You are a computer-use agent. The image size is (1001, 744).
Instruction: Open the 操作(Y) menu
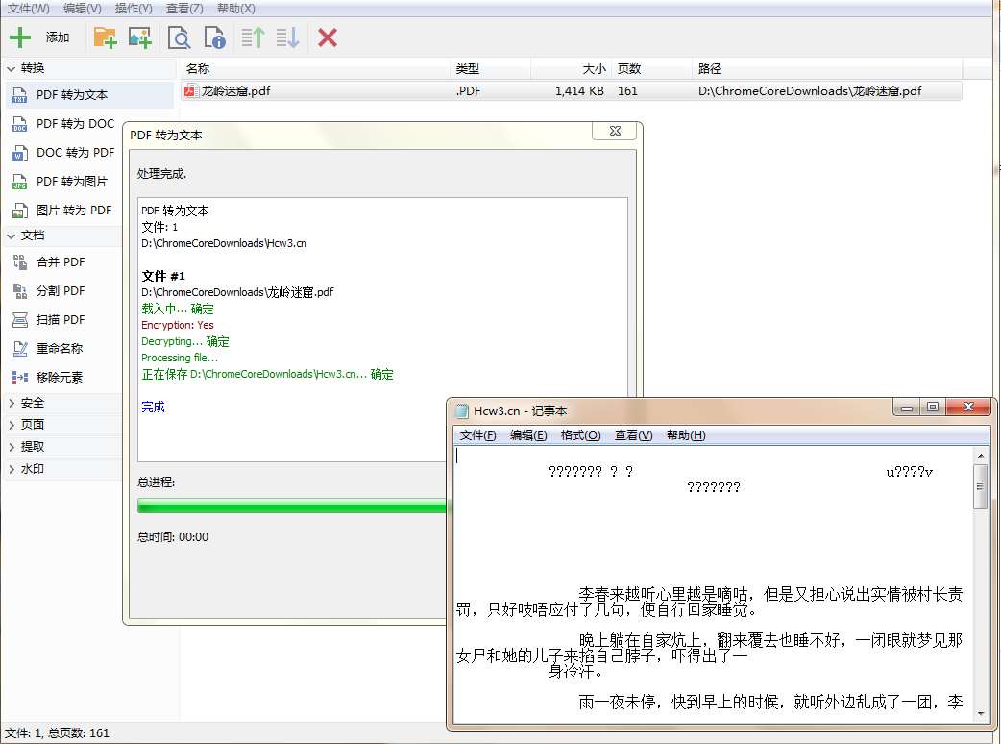[x=134, y=9]
